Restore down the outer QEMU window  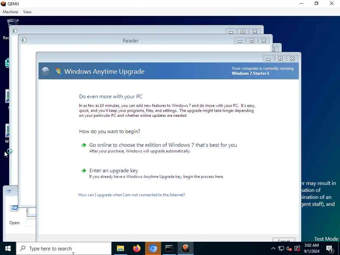click(x=316, y=3)
